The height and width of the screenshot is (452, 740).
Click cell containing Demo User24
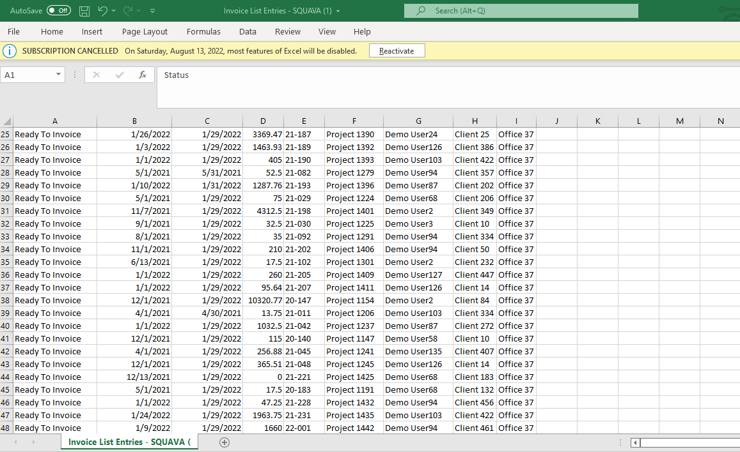pyautogui.click(x=418, y=134)
